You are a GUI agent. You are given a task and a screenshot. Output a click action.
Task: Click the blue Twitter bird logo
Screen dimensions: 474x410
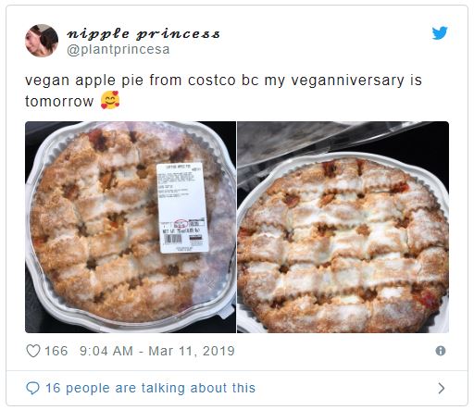(440, 33)
